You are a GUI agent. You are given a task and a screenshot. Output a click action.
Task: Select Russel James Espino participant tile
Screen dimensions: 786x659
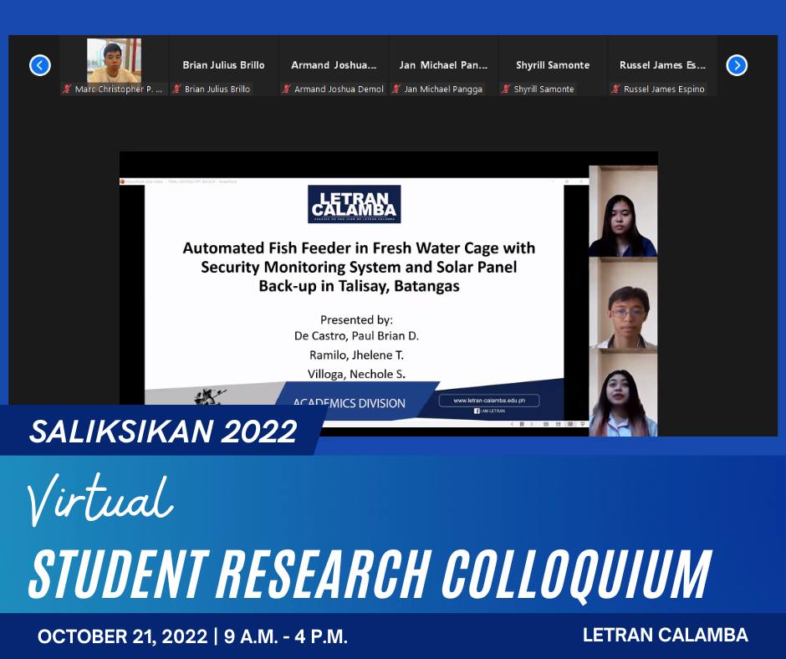point(662,65)
